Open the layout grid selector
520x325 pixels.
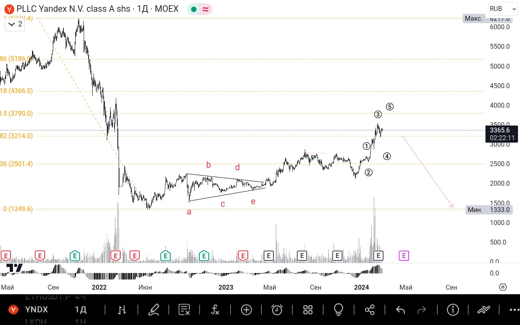click(308, 310)
